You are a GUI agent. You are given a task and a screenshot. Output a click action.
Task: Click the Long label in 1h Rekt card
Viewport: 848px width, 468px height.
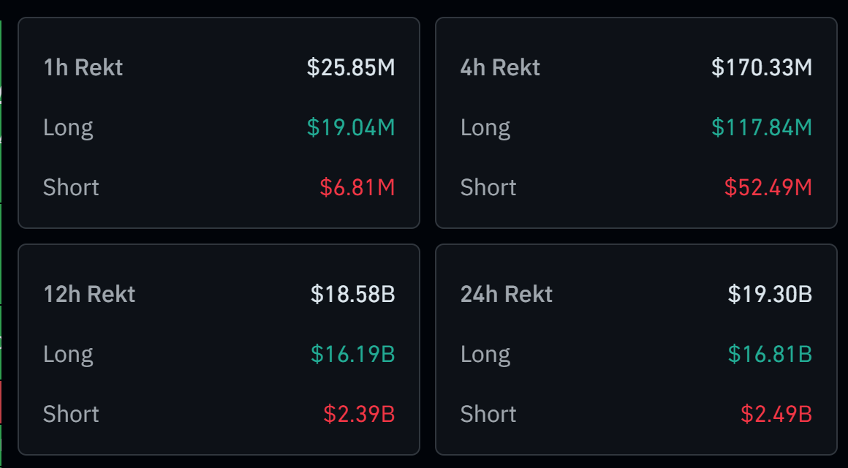[68, 128]
